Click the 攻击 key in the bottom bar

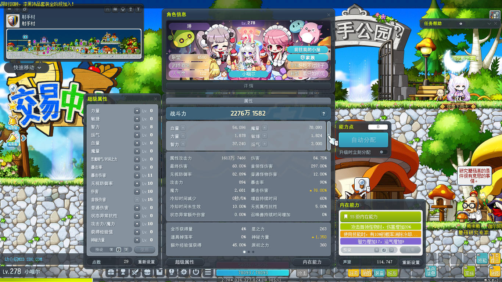coord(302,273)
